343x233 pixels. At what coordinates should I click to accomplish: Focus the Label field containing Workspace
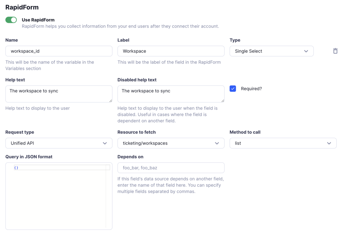171,51
